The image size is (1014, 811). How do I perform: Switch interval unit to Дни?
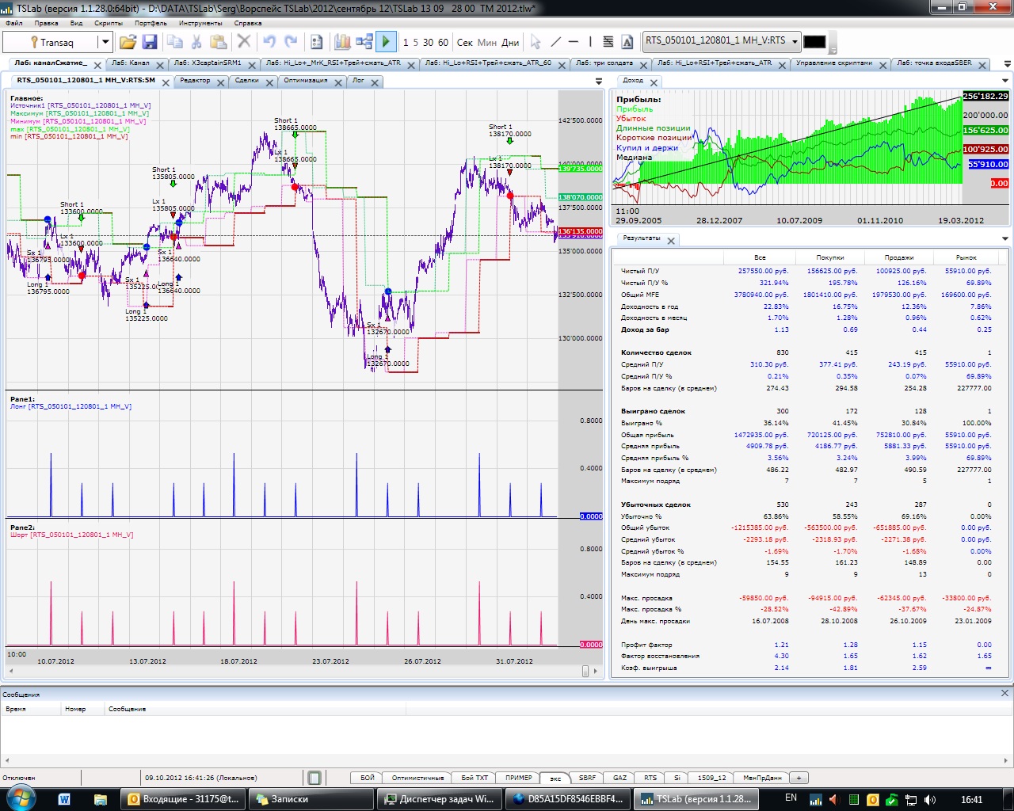click(x=511, y=43)
